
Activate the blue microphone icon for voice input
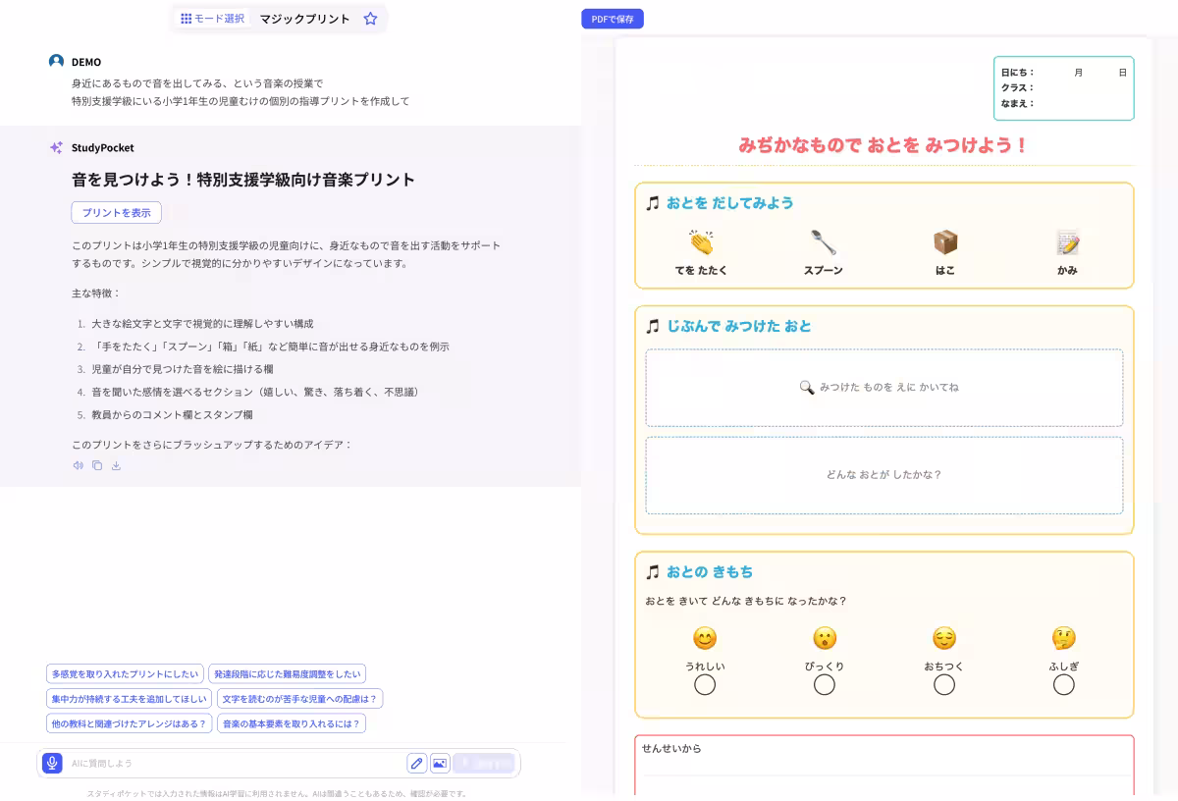click(x=51, y=763)
